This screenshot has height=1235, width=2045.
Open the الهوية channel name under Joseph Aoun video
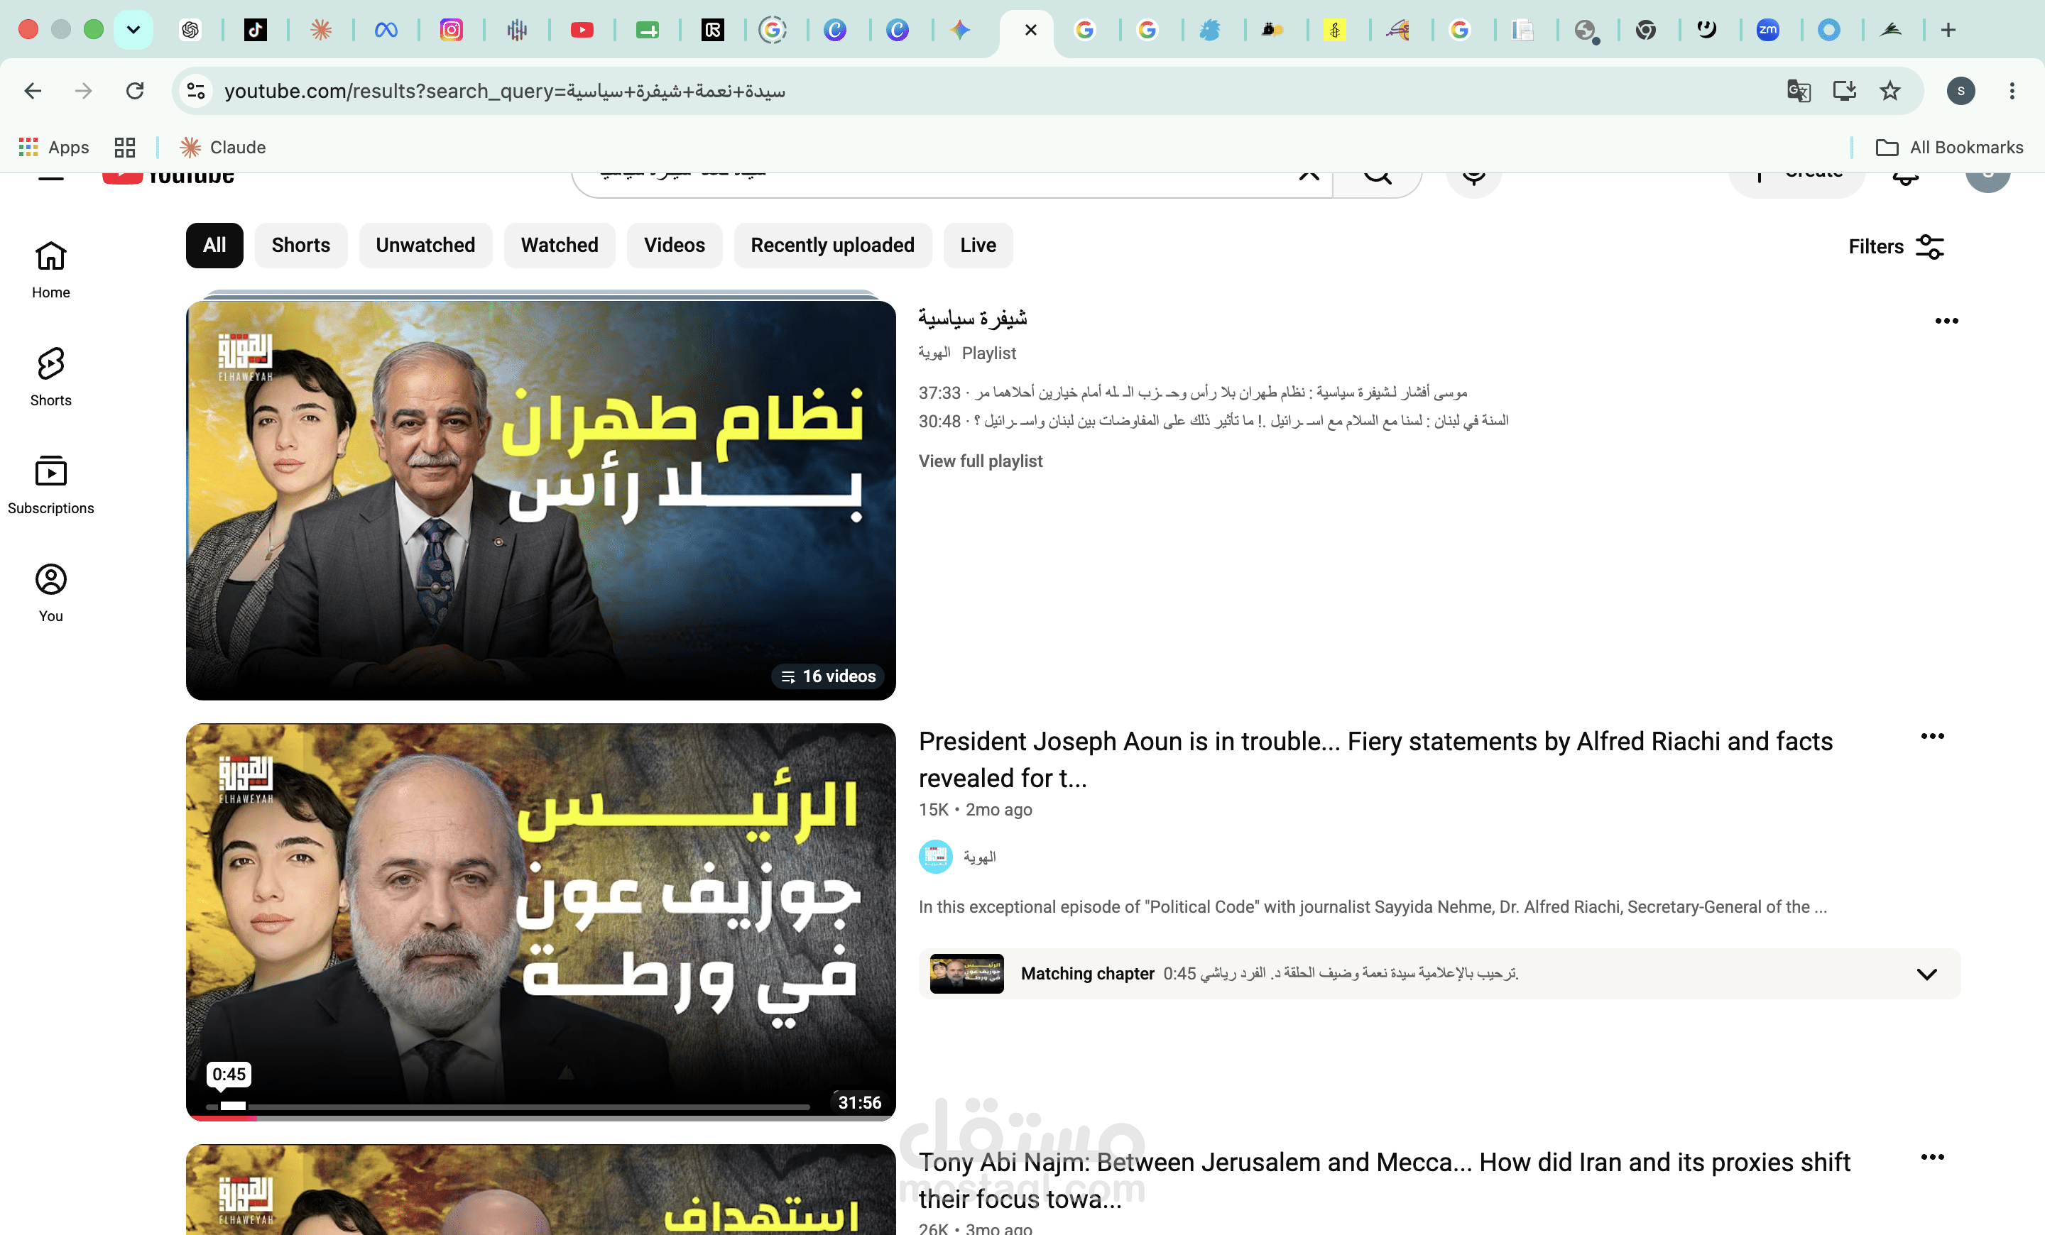[x=979, y=857]
